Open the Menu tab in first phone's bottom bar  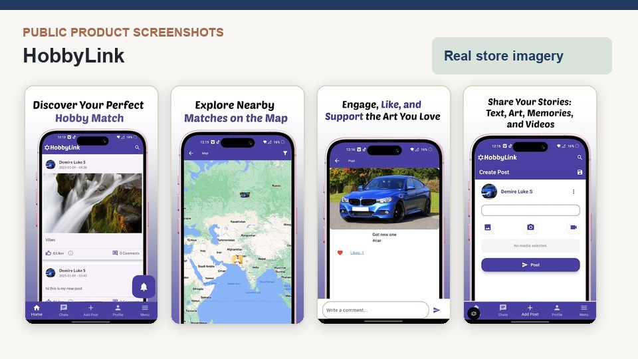pos(145,310)
